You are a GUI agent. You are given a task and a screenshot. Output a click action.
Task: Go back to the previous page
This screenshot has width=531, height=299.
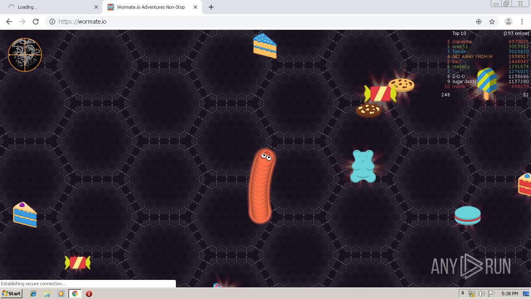(9, 22)
